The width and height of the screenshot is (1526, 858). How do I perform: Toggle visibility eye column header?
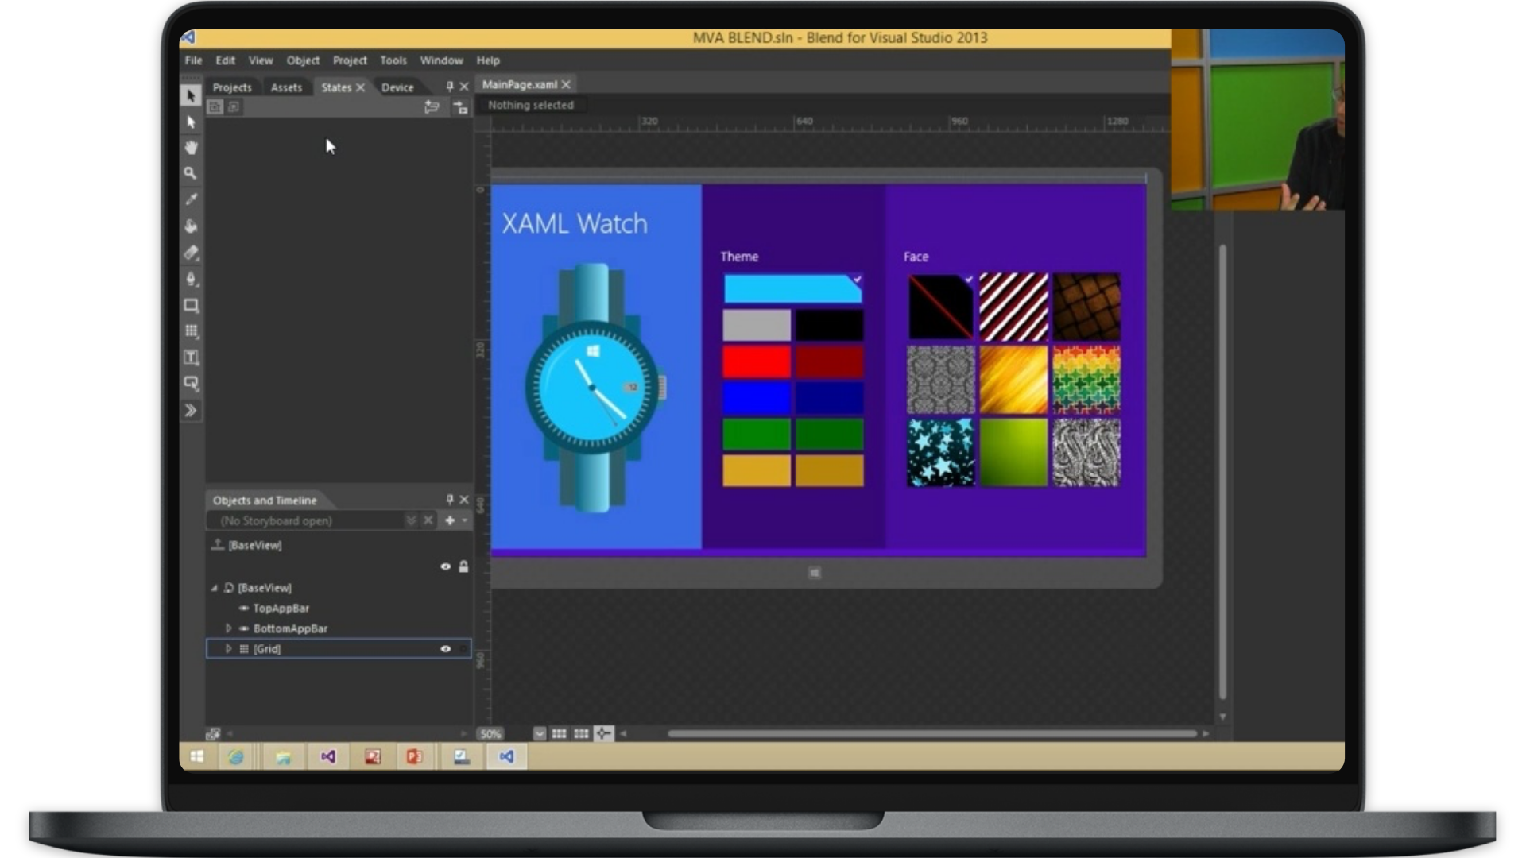tap(446, 566)
